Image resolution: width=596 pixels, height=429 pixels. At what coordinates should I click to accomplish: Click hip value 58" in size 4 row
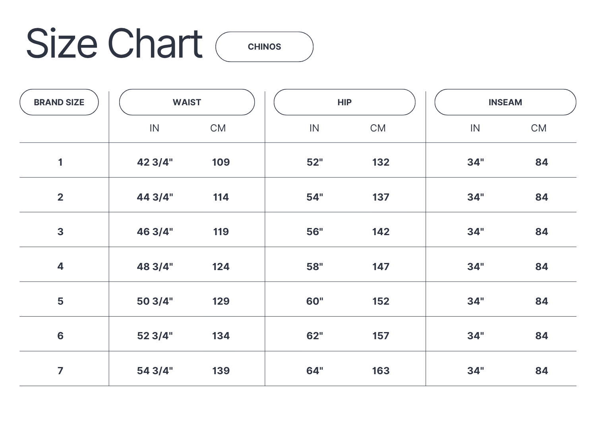tap(315, 267)
